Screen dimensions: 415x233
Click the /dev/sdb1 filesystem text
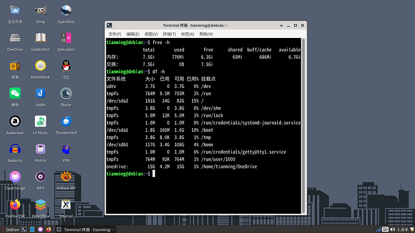pos(117,144)
